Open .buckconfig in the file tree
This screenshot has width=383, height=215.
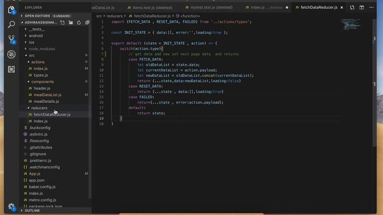(x=39, y=128)
